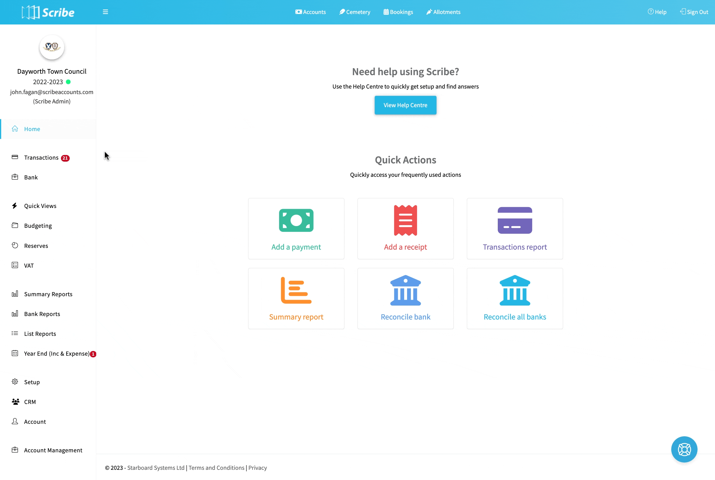Select the Transactions report label

(x=515, y=247)
